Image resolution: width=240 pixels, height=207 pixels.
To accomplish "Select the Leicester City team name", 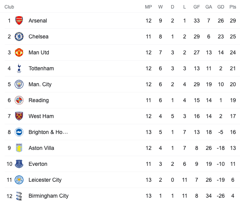I will tap(45, 180).
